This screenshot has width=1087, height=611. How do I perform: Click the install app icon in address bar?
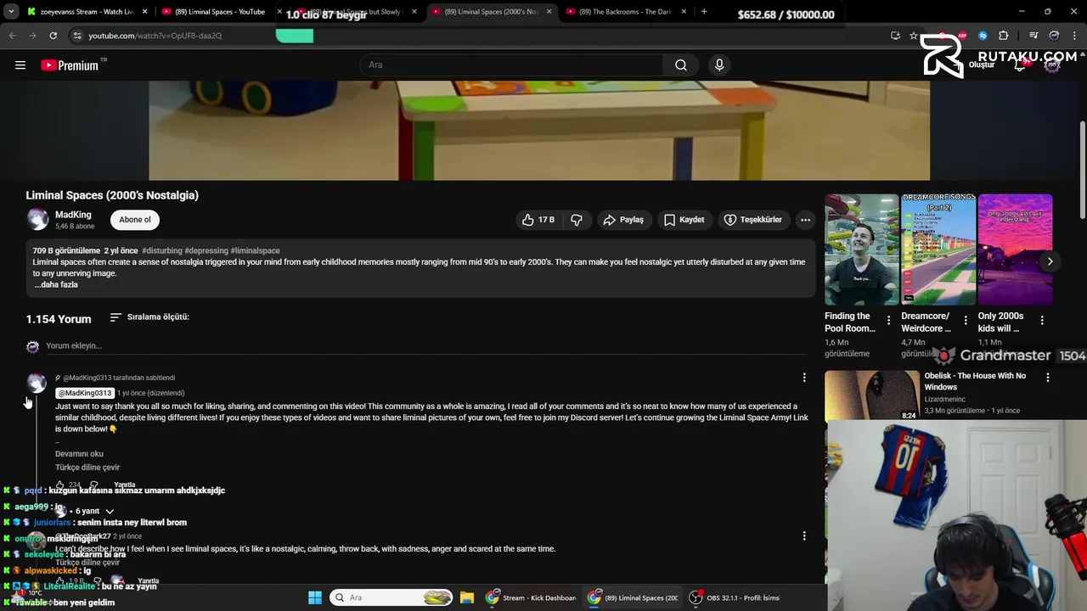tap(895, 36)
